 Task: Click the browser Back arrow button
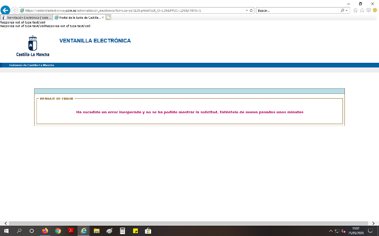click(6, 10)
